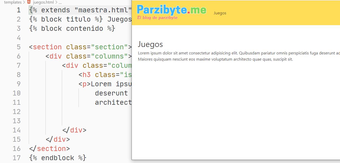
Task: Click line number 1 in the gutter
Action: [18, 10]
